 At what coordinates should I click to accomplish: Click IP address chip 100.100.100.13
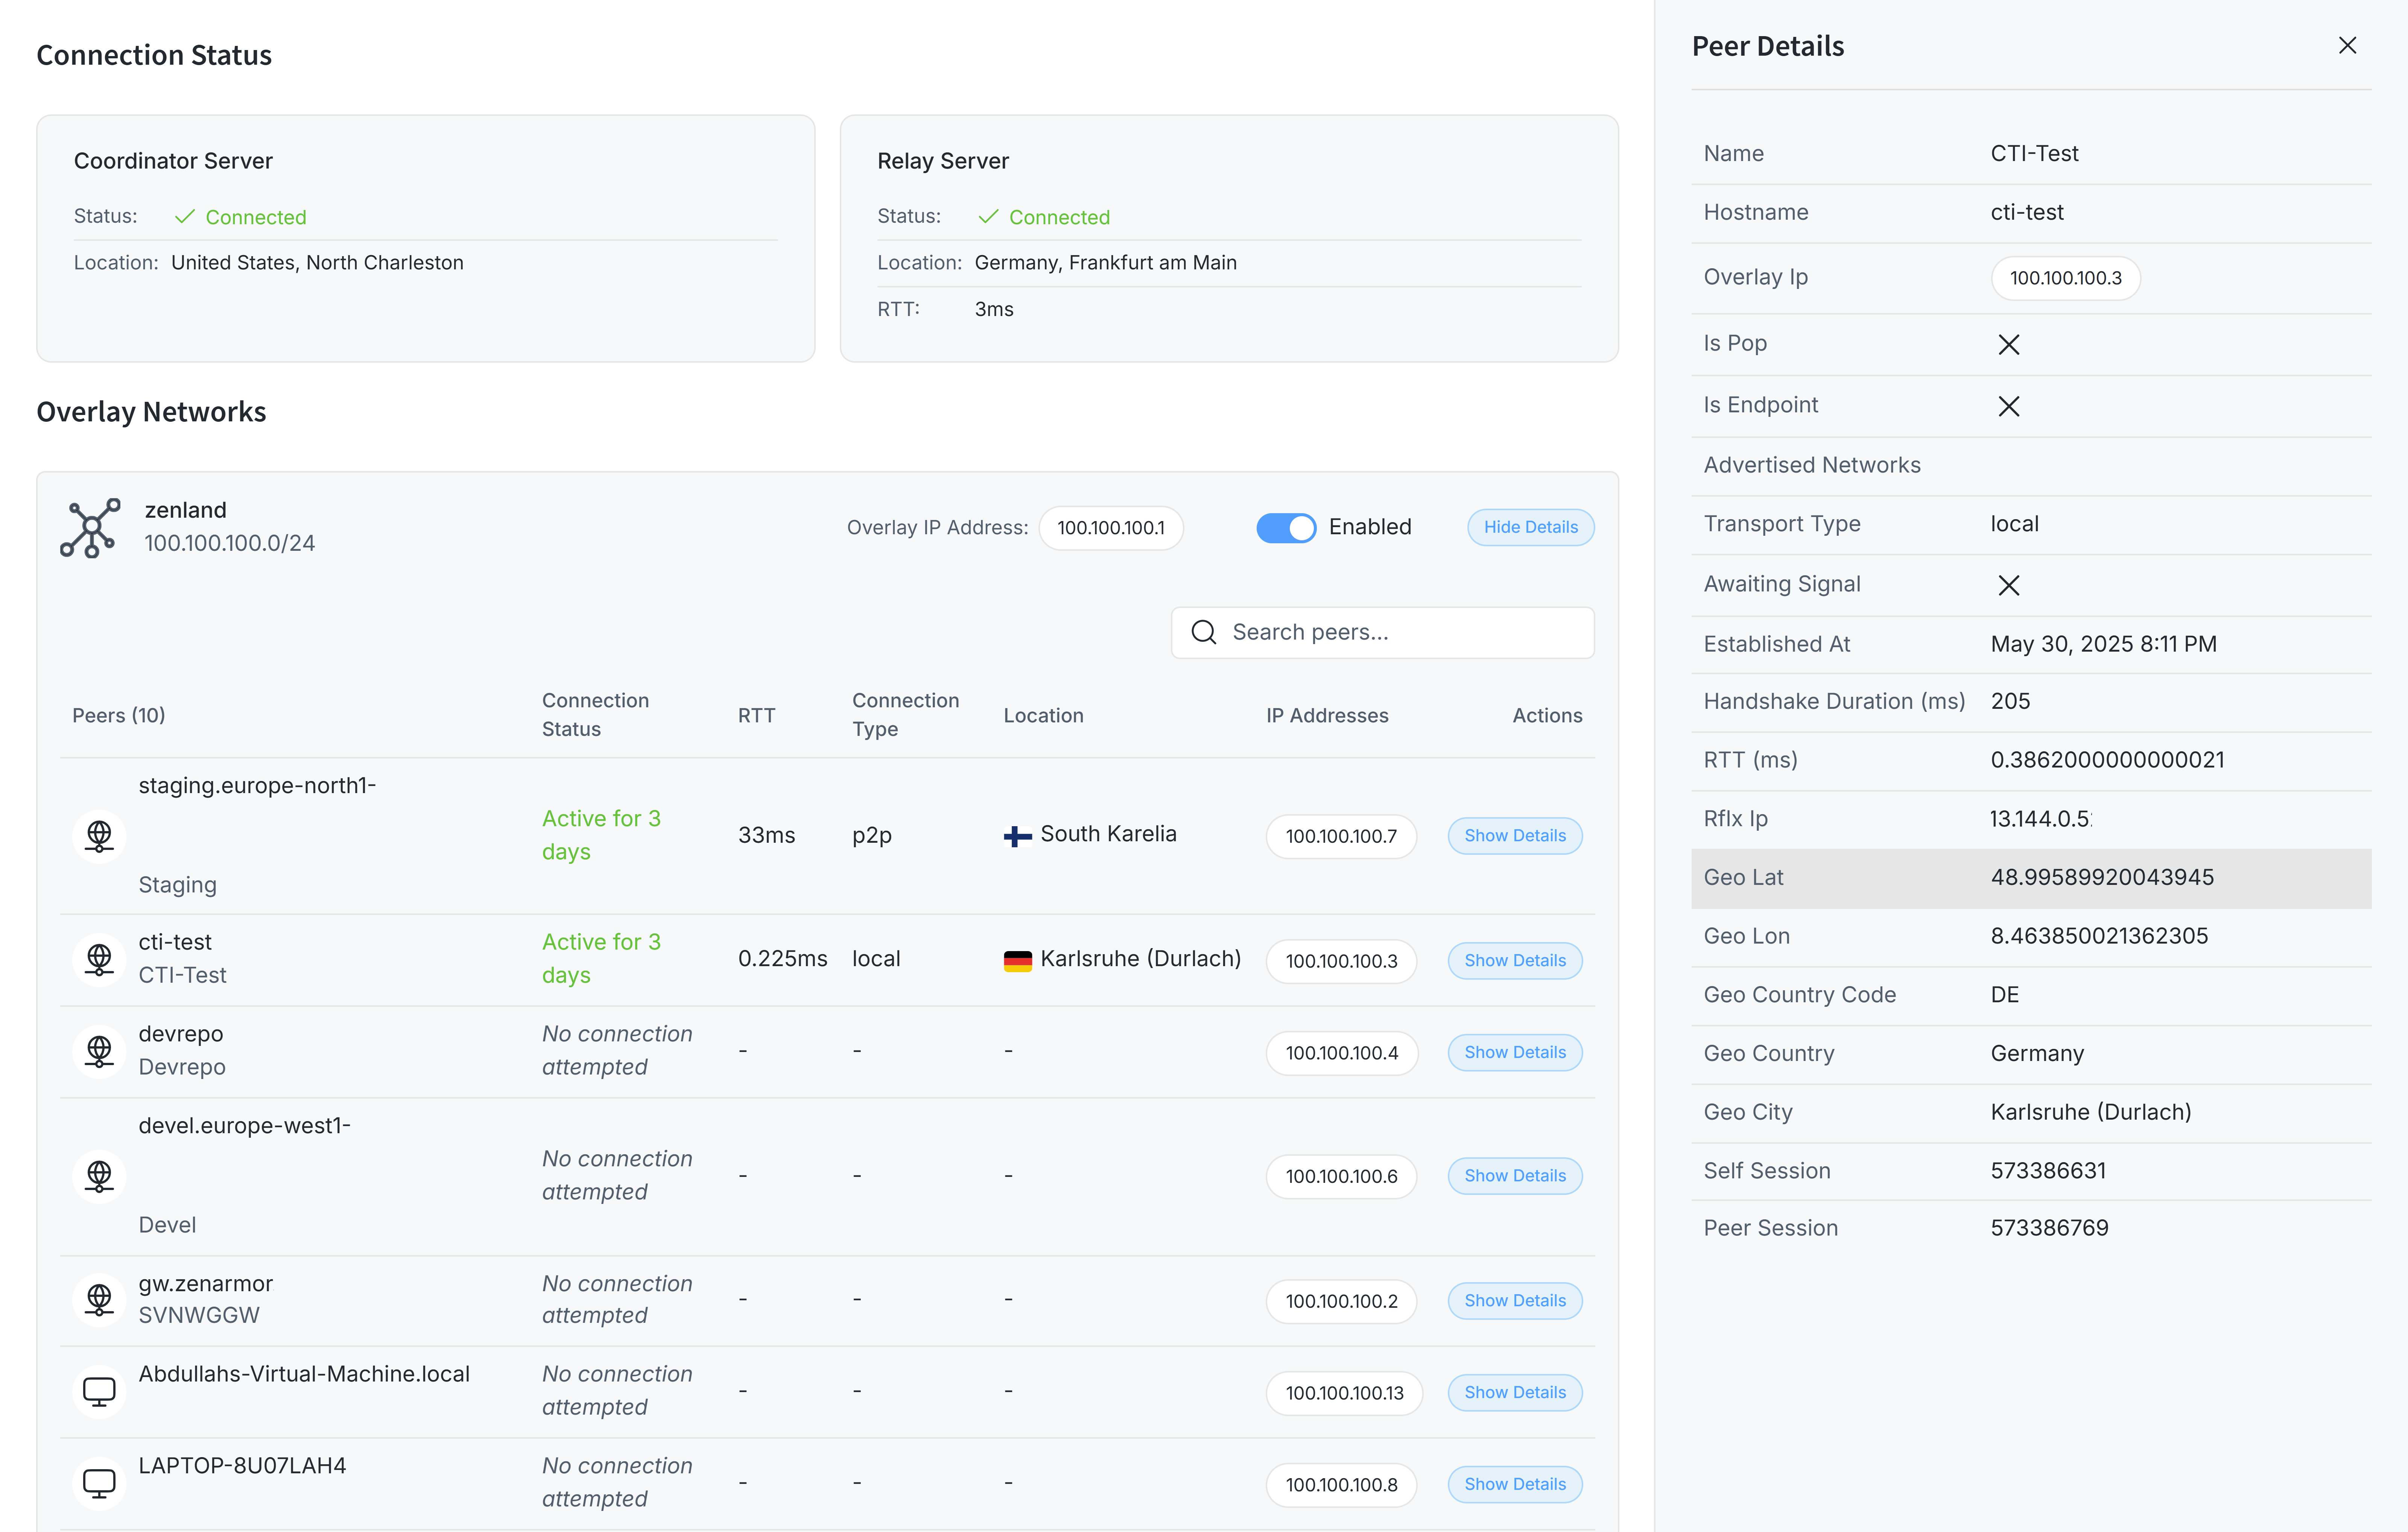(1344, 1393)
